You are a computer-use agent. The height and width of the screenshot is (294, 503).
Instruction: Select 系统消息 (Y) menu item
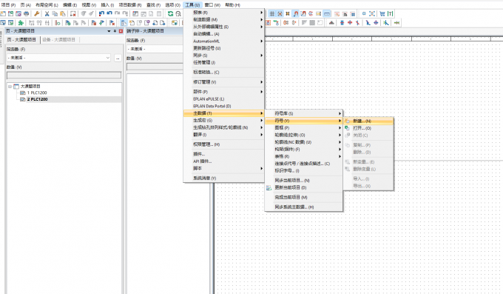(223, 178)
